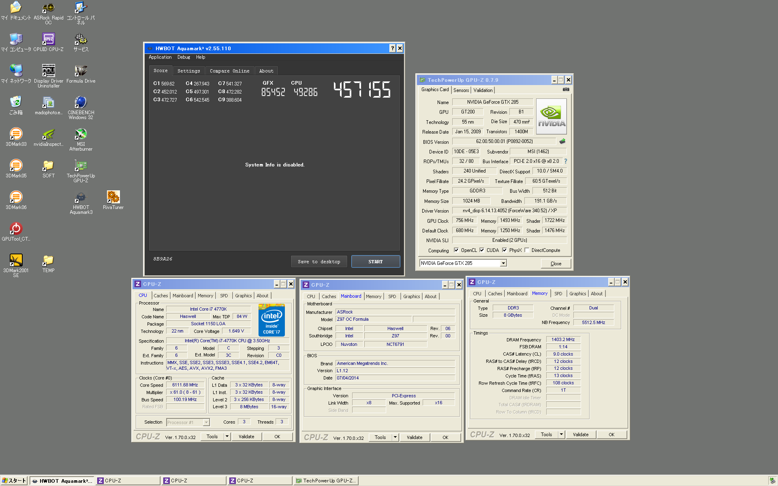Viewport: 778px width, 486px height.
Task: Expand Tools dropdown arrow in CPU tab window
Action: [x=227, y=437]
